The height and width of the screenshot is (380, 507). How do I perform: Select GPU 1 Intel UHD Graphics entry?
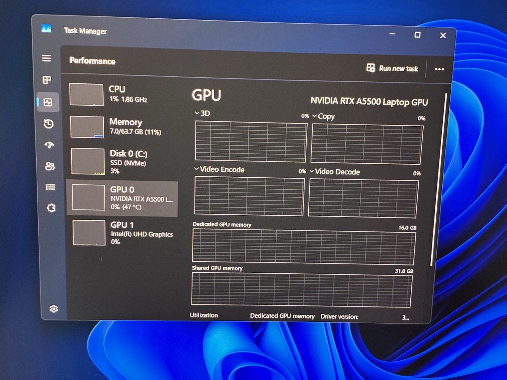coord(123,233)
